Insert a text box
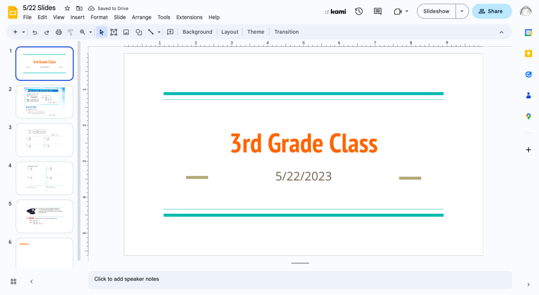Screen dimensions: 539x295 pos(114,32)
